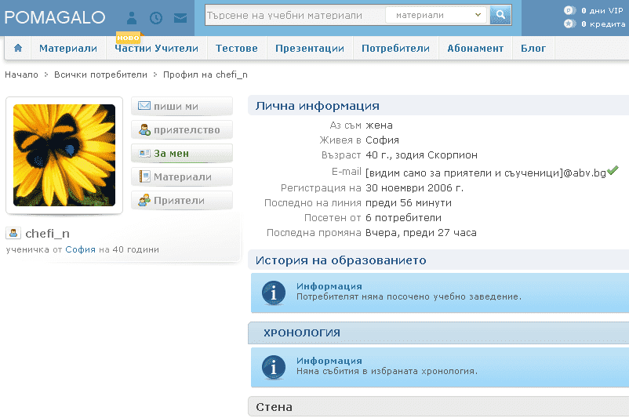Click the пиши ми message button

click(182, 107)
